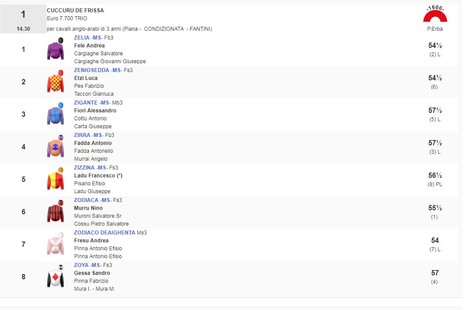Click the purple jockey silk for Zelia
Image resolution: width=466 pixels, height=310 pixels.
(55, 49)
